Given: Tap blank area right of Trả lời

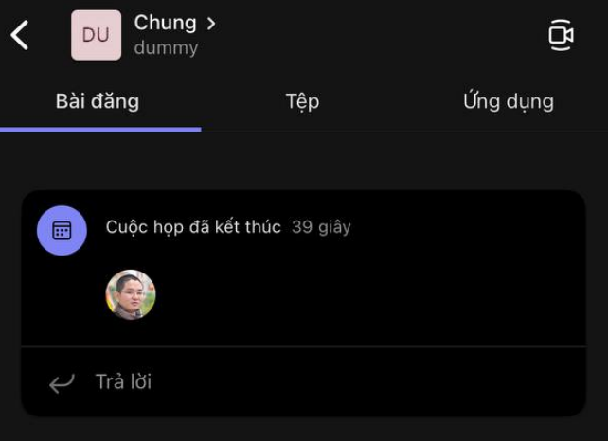Looking at the screenshot, I should pos(379,382).
